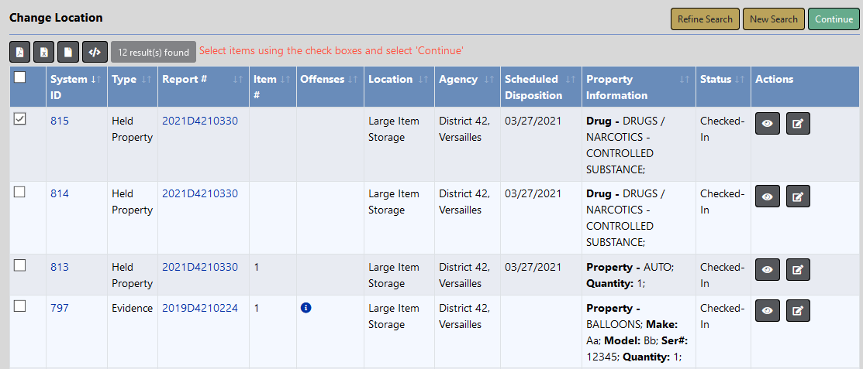View details of System ID 815
The height and width of the screenshot is (369, 863).
[767, 124]
